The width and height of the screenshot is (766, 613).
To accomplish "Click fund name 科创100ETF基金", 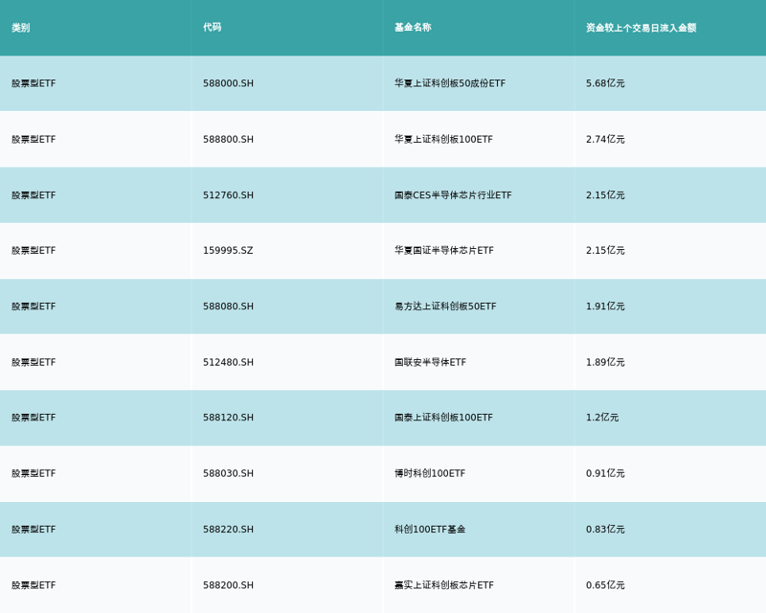I will tap(430, 529).
